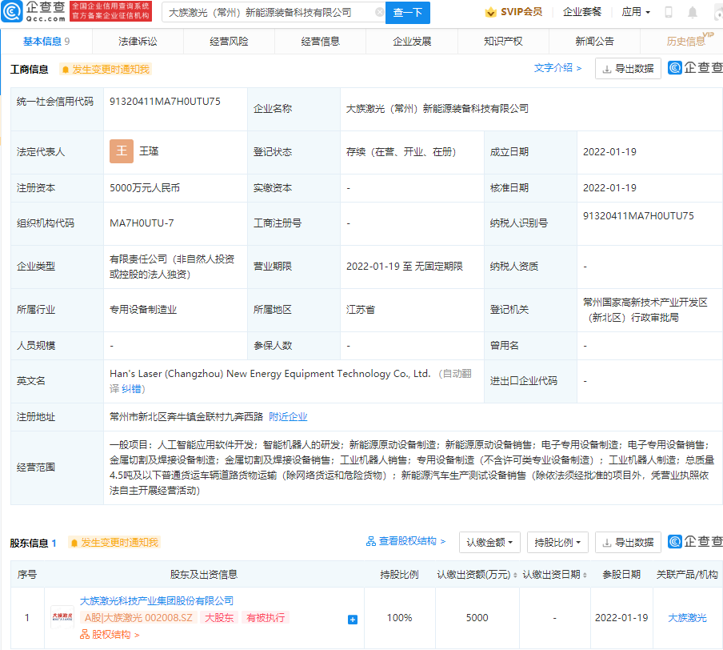Image resolution: width=723 pixels, height=650 pixels.
Task: Click the notification bell icon
Action: [x=693, y=11]
